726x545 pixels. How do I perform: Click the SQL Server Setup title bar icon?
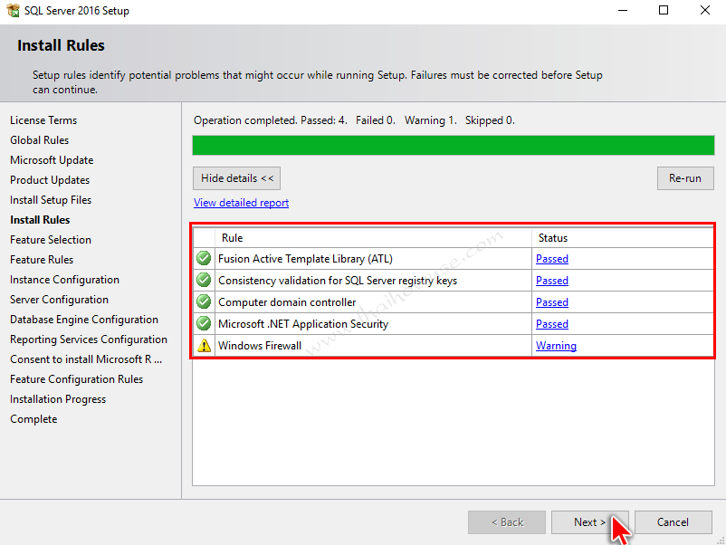[x=13, y=10]
